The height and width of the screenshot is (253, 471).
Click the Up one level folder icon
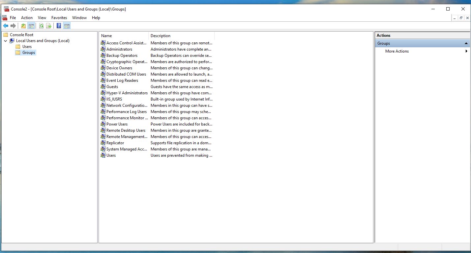23,26
